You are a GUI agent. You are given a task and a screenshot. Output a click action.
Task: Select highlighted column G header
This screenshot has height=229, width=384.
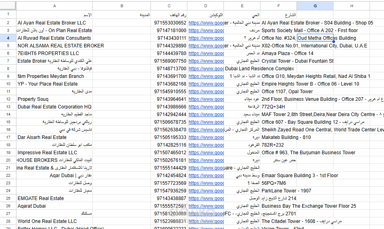point(315,6)
